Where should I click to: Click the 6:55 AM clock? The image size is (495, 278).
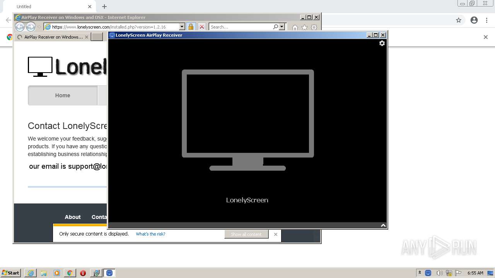(x=475, y=273)
